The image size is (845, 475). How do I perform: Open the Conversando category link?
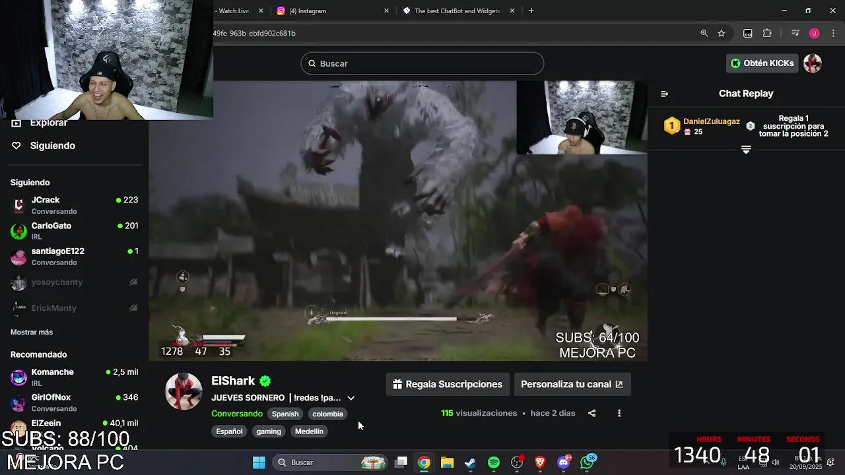[237, 414]
